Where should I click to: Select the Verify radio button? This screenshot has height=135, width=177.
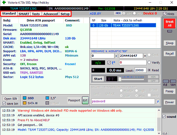coord(149,62)
